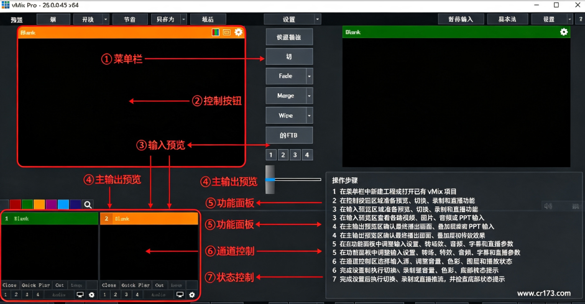585x304 pixels.
Task: Click the 快速播放 transition button
Action: [289, 37]
